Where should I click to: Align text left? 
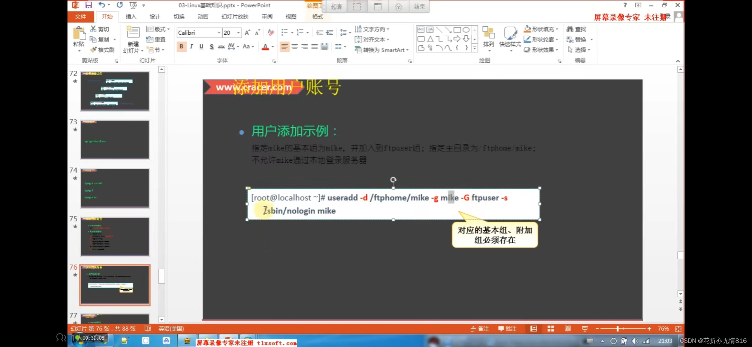click(284, 47)
